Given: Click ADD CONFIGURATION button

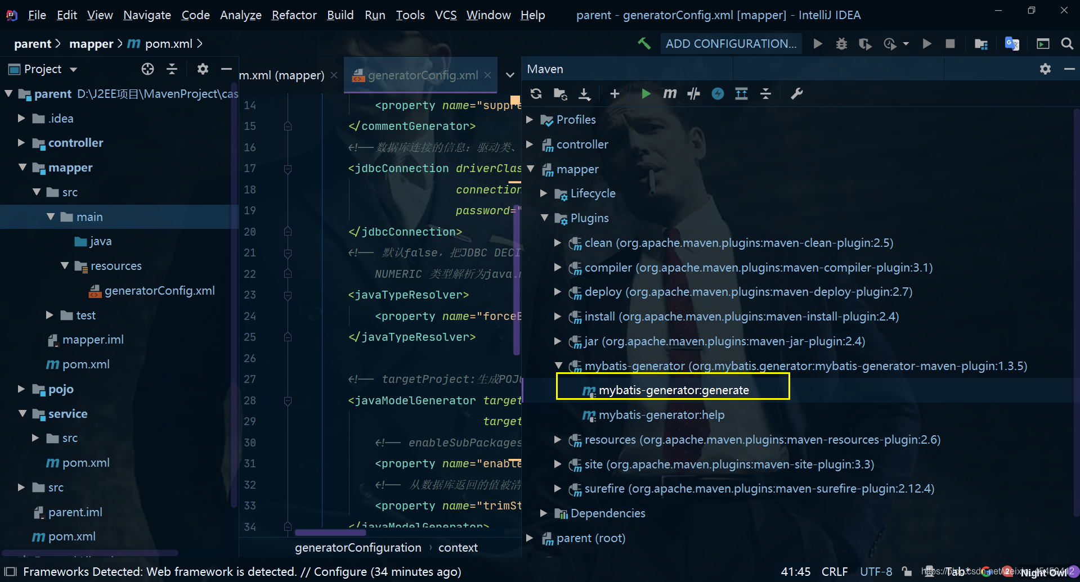Looking at the screenshot, I should [731, 43].
